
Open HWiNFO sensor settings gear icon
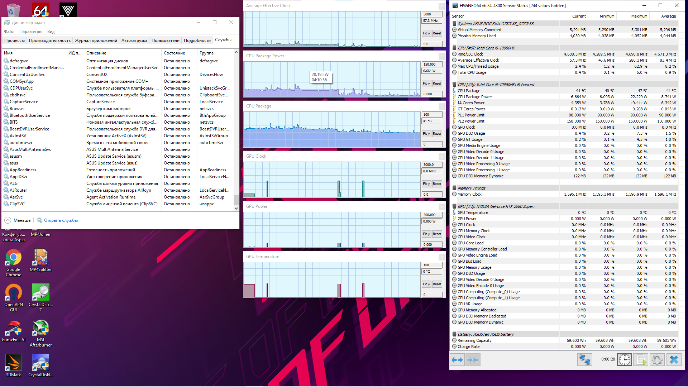(x=657, y=359)
